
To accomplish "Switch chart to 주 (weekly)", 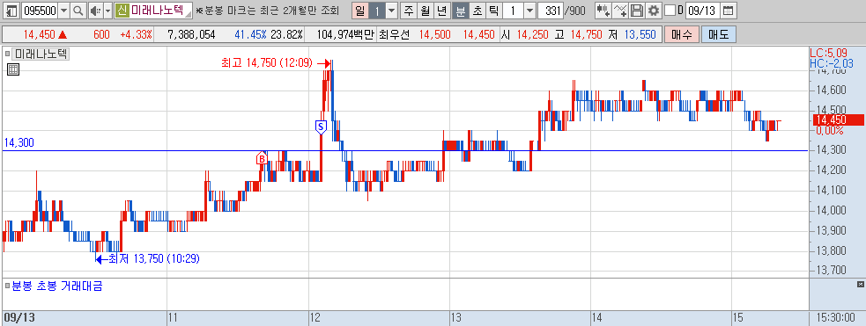I will coord(408,10).
